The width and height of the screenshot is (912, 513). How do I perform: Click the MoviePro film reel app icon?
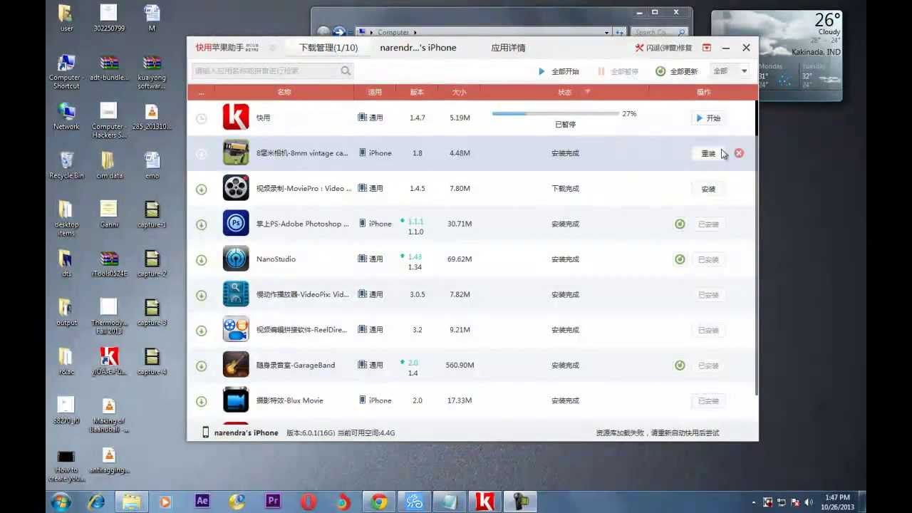click(236, 188)
